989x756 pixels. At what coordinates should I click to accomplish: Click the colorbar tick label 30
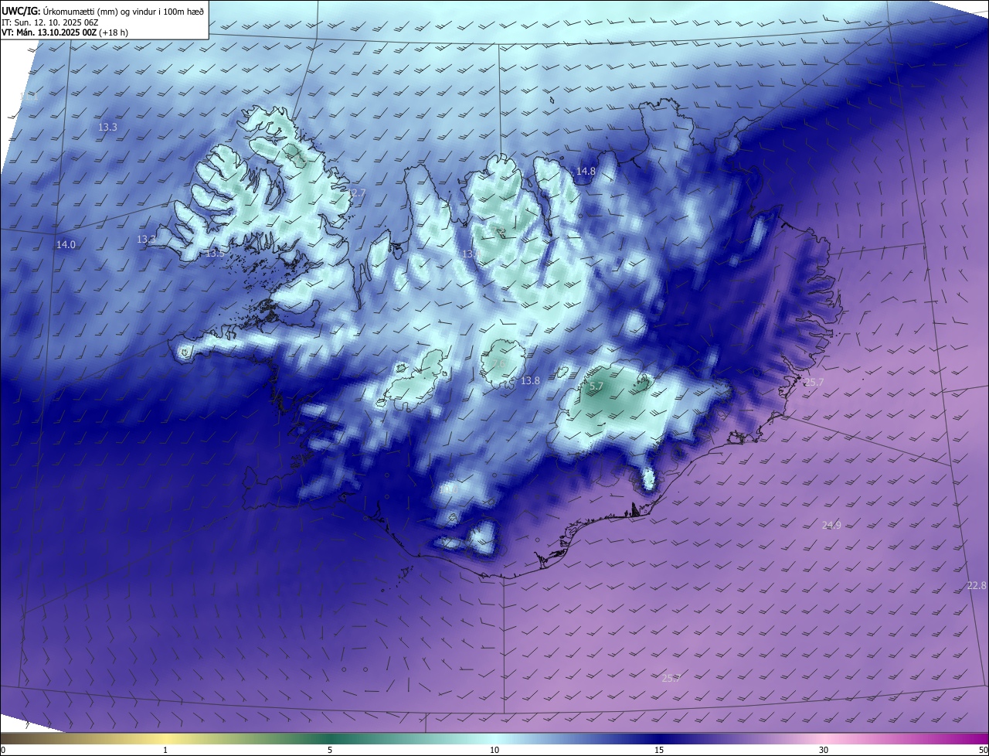tap(824, 750)
